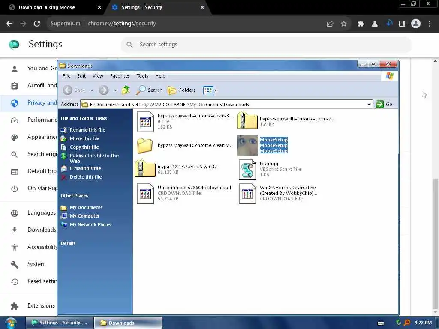Click the taskbar clock showing 4:22 PM

pos(423,323)
